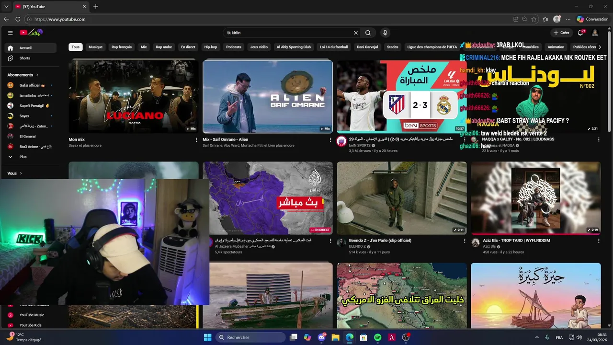Open a new browser tab
The height and width of the screenshot is (345, 613).
(96, 6)
